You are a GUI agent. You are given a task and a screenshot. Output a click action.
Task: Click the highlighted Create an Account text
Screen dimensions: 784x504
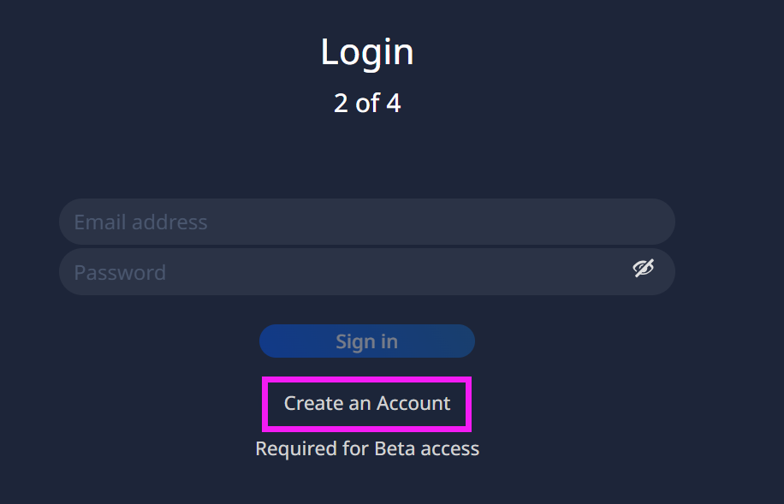pos(367,403)
